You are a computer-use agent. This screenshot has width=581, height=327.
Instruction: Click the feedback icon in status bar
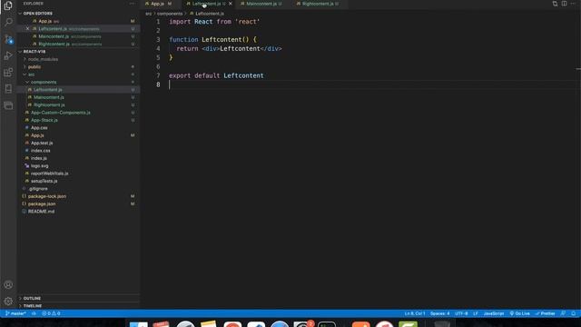563,313
